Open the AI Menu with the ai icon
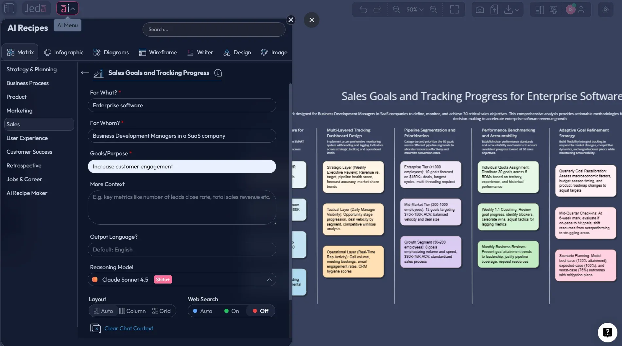Viewport: 622px width, 346px height. point(67,8)
